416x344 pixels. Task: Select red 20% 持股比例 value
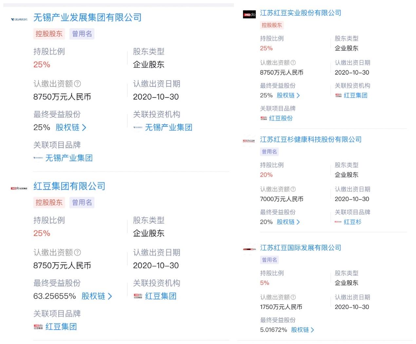tap(266, 175)
